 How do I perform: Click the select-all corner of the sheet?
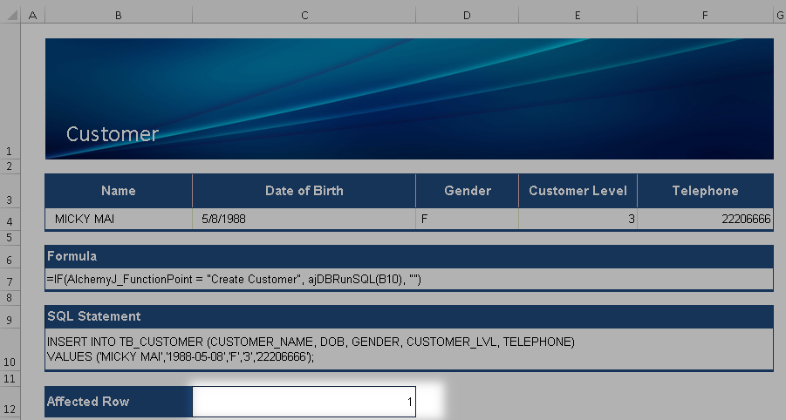[10, 16]
